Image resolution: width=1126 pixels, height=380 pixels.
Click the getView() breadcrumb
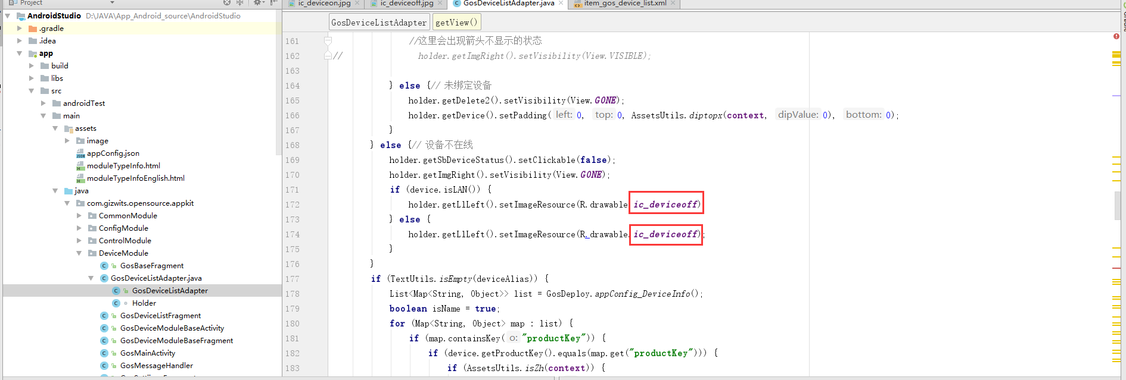456,23
